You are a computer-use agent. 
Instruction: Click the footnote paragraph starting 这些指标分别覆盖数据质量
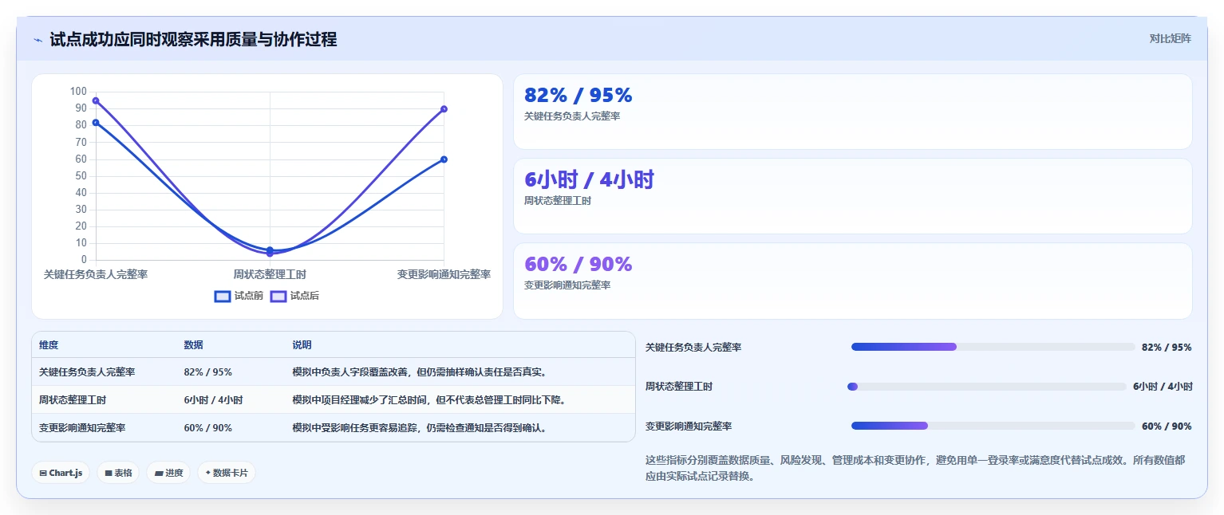[915, 469]
